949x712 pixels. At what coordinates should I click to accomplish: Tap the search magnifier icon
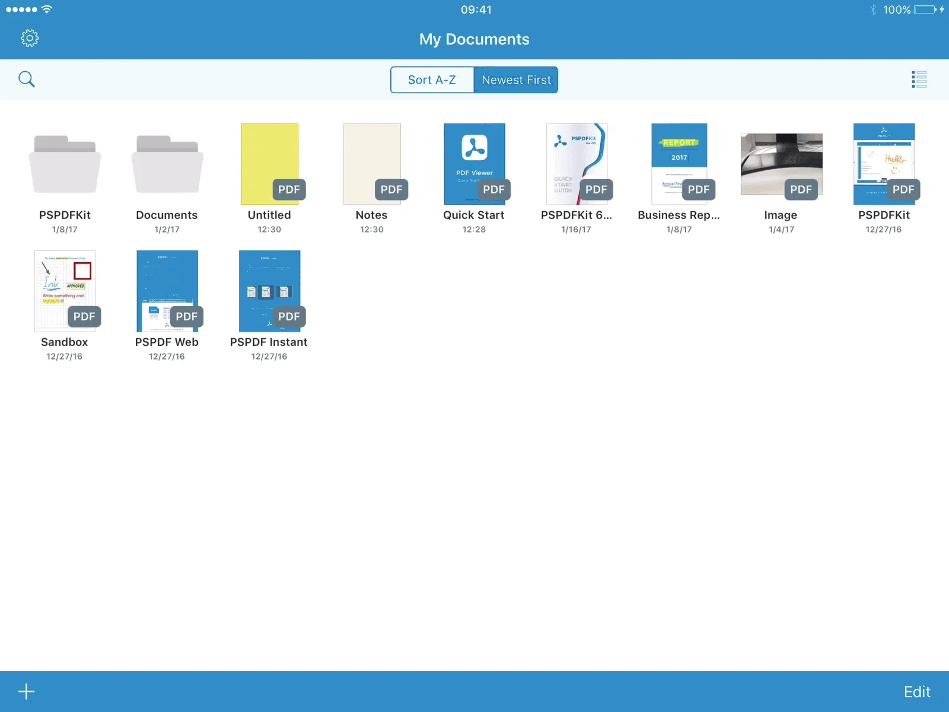pyautogui.click(x=27, y=79)
